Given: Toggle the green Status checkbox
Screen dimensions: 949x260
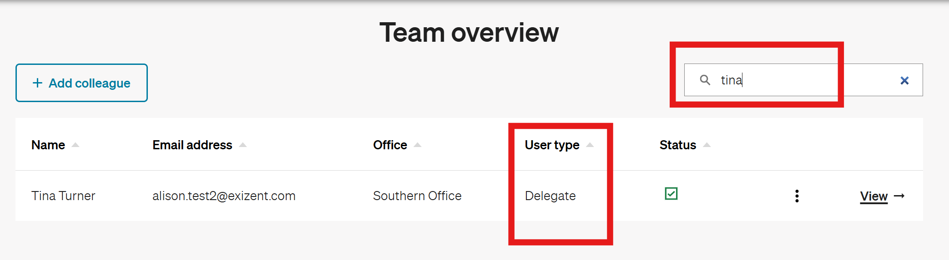Looking at the screenshot, I should coord(671,194).
